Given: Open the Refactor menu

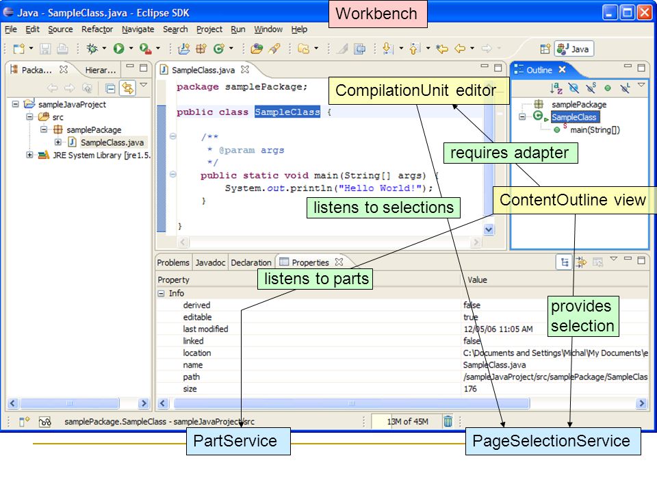Looking at the screenshot, I should (x=97, y=29).
